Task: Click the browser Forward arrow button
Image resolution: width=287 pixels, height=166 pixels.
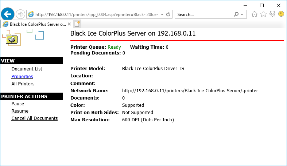Action: pyautogui.click(x=20, y=14)
